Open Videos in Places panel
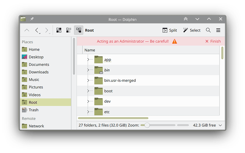The image size is (245, 153). coord(46,95)
